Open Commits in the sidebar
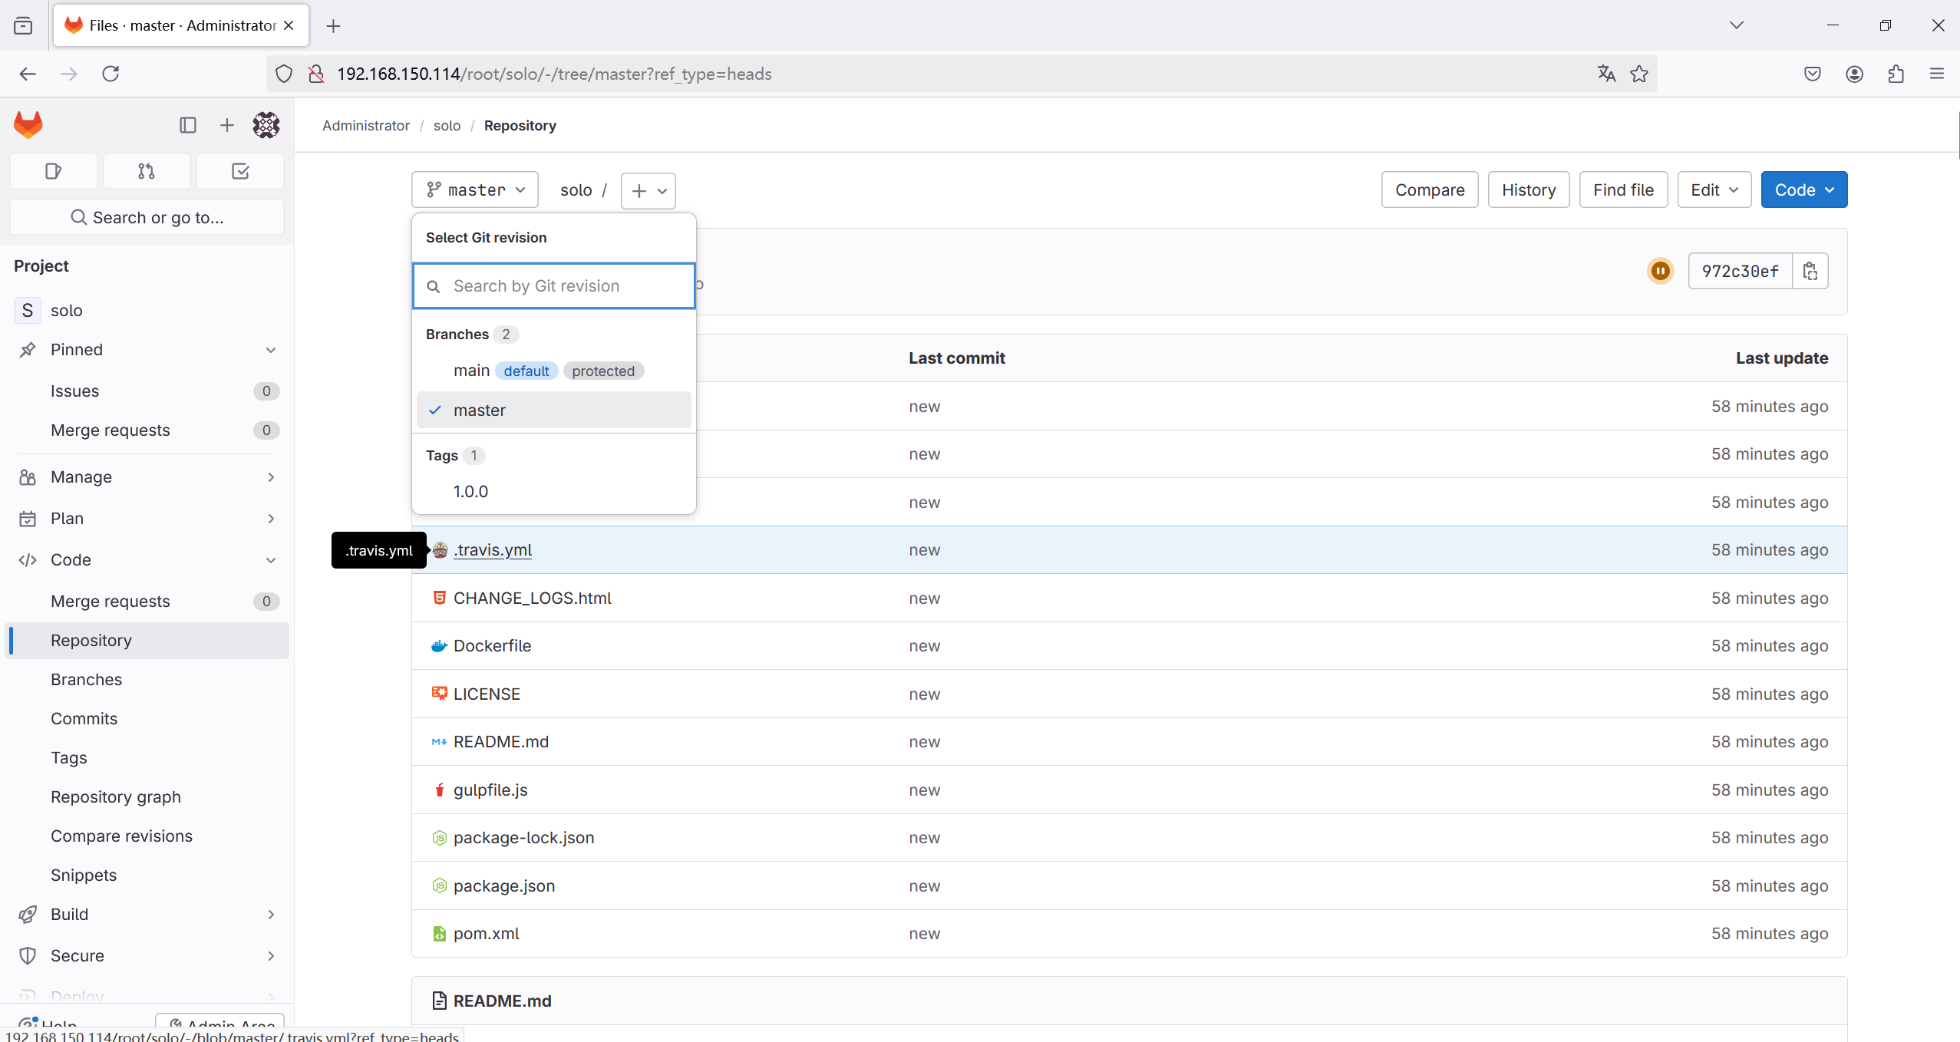The height and width of the screenshot is (1042, 1960). (147, 719)
